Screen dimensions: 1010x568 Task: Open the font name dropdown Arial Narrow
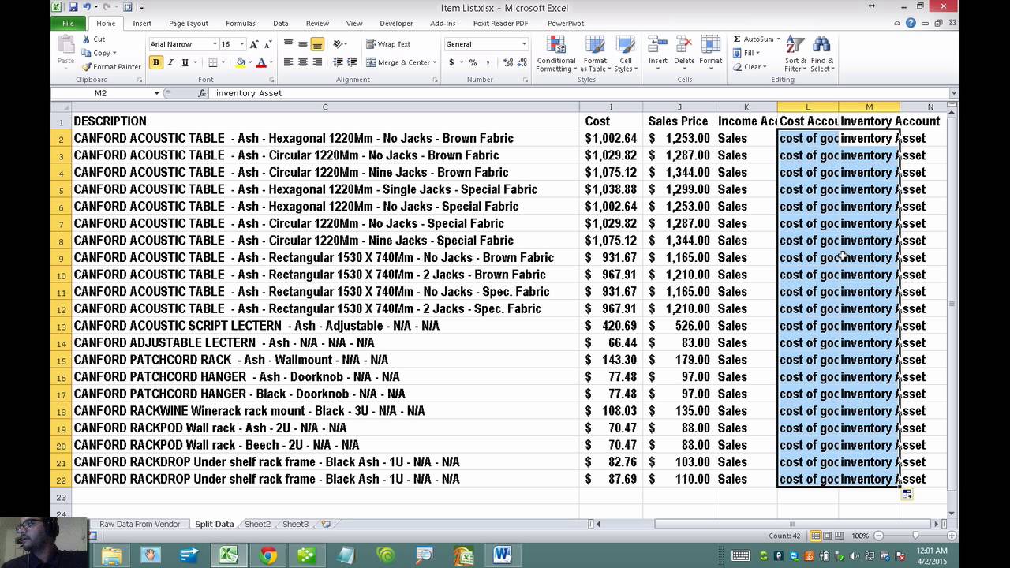point(214,44)
